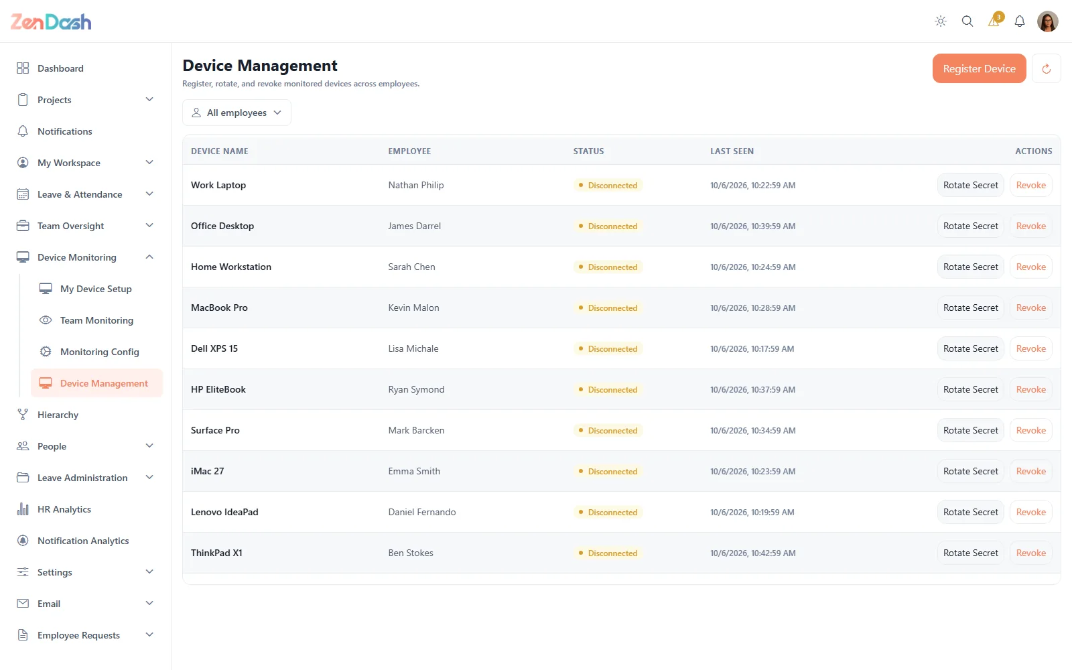Click the ZenDash logo
Screen dimensions: 1072x670
click(x=51, y=22)
